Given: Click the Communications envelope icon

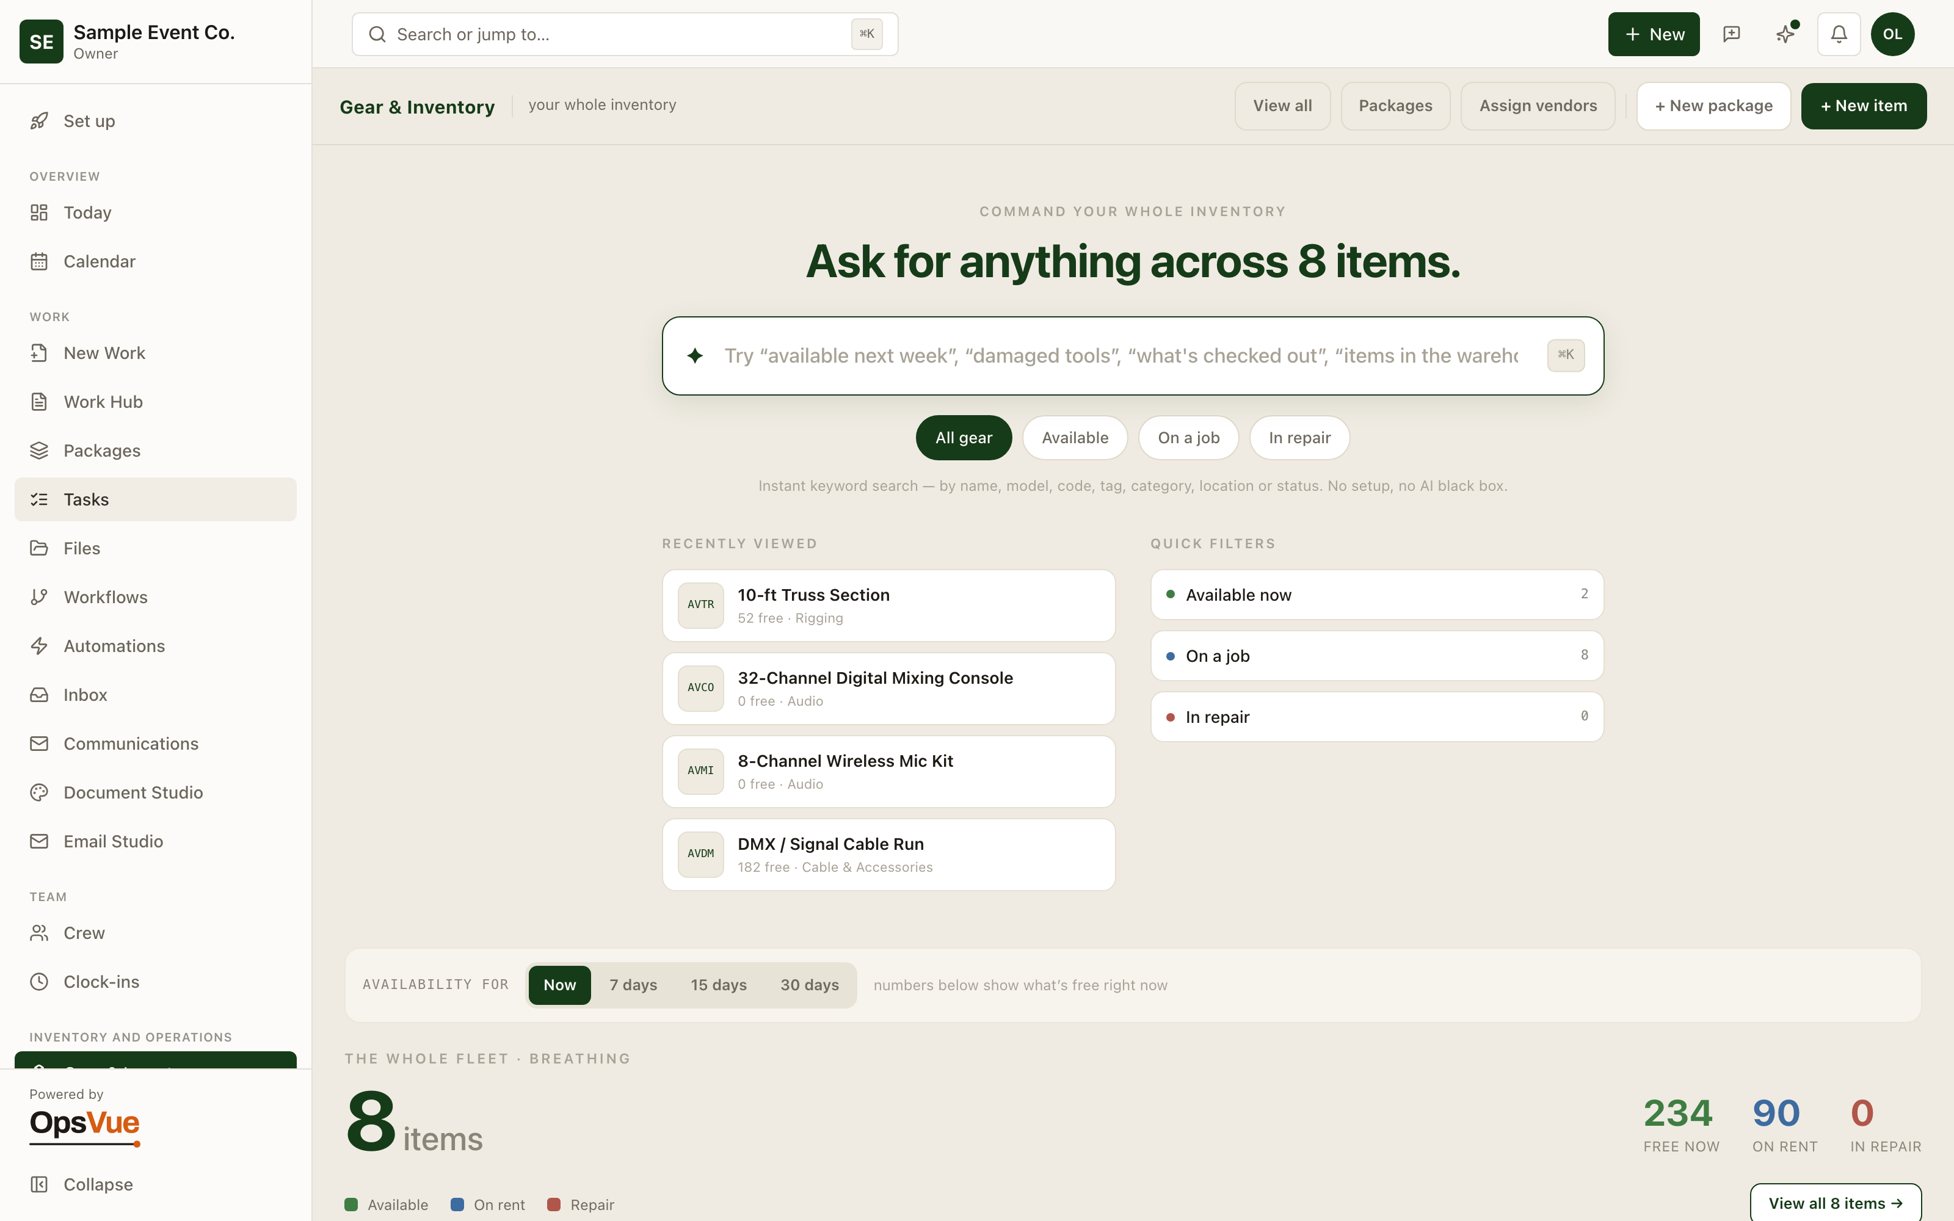Looking at the screenshot, I should [x=38, y=744].
